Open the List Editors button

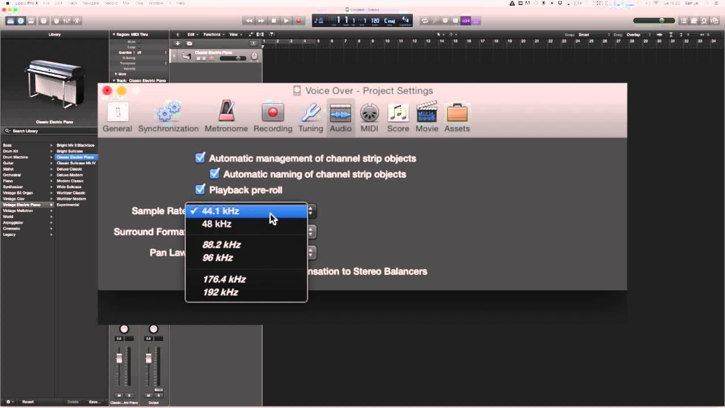point(684,21)
